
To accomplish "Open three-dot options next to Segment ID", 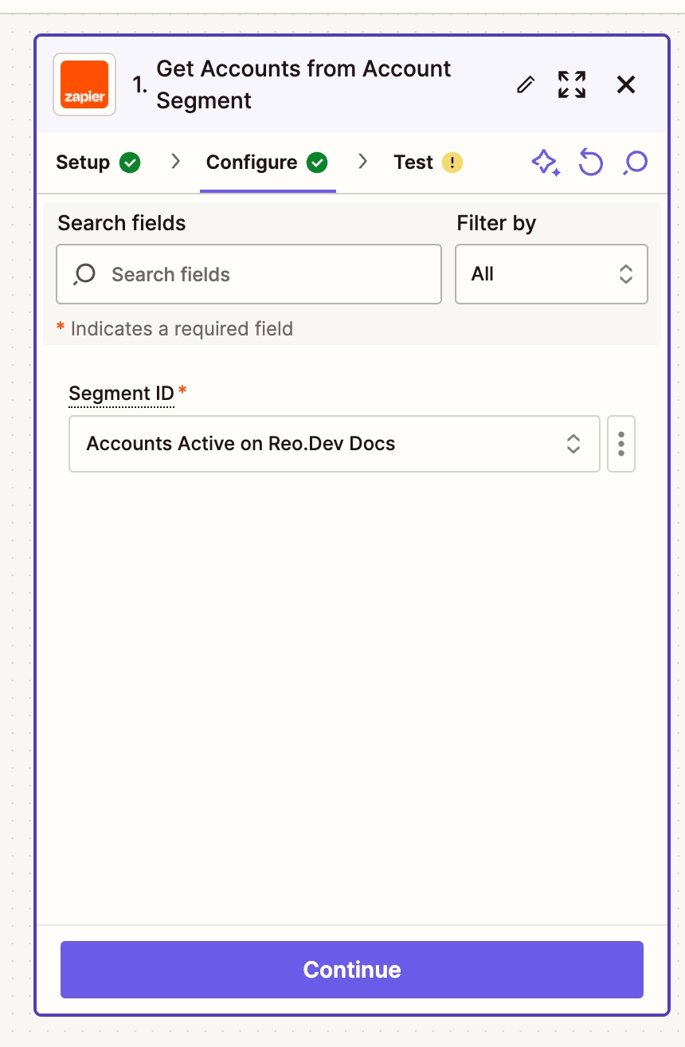I will click(621, 444).
